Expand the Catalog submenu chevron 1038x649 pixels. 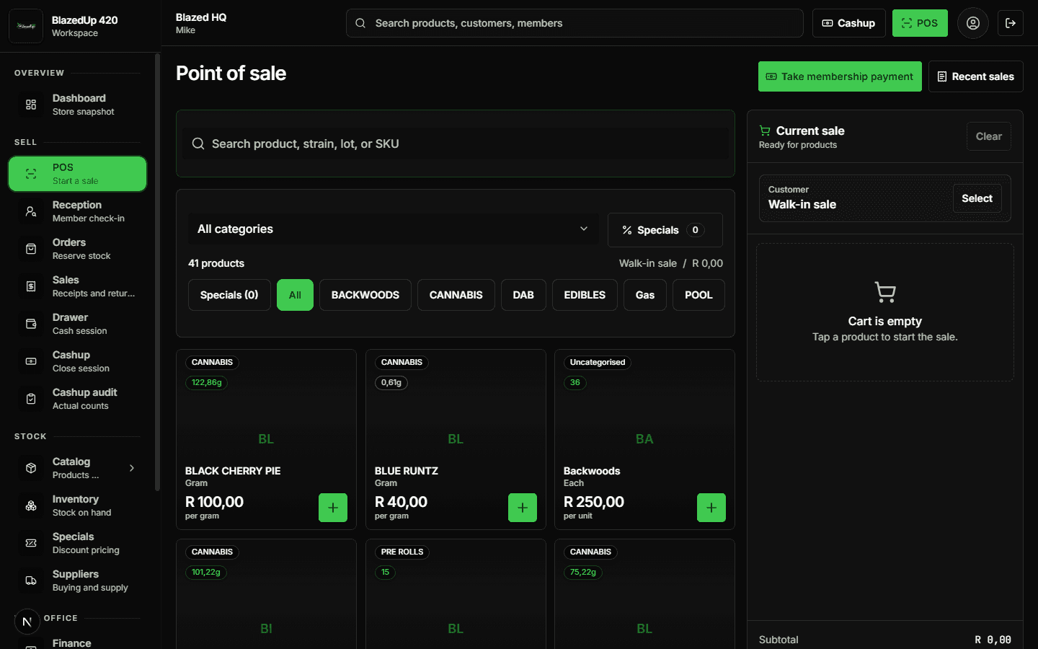point(132,468)
